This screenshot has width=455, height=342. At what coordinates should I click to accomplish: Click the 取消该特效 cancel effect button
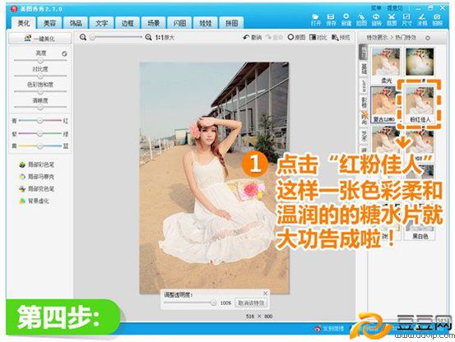click(251, 303)
